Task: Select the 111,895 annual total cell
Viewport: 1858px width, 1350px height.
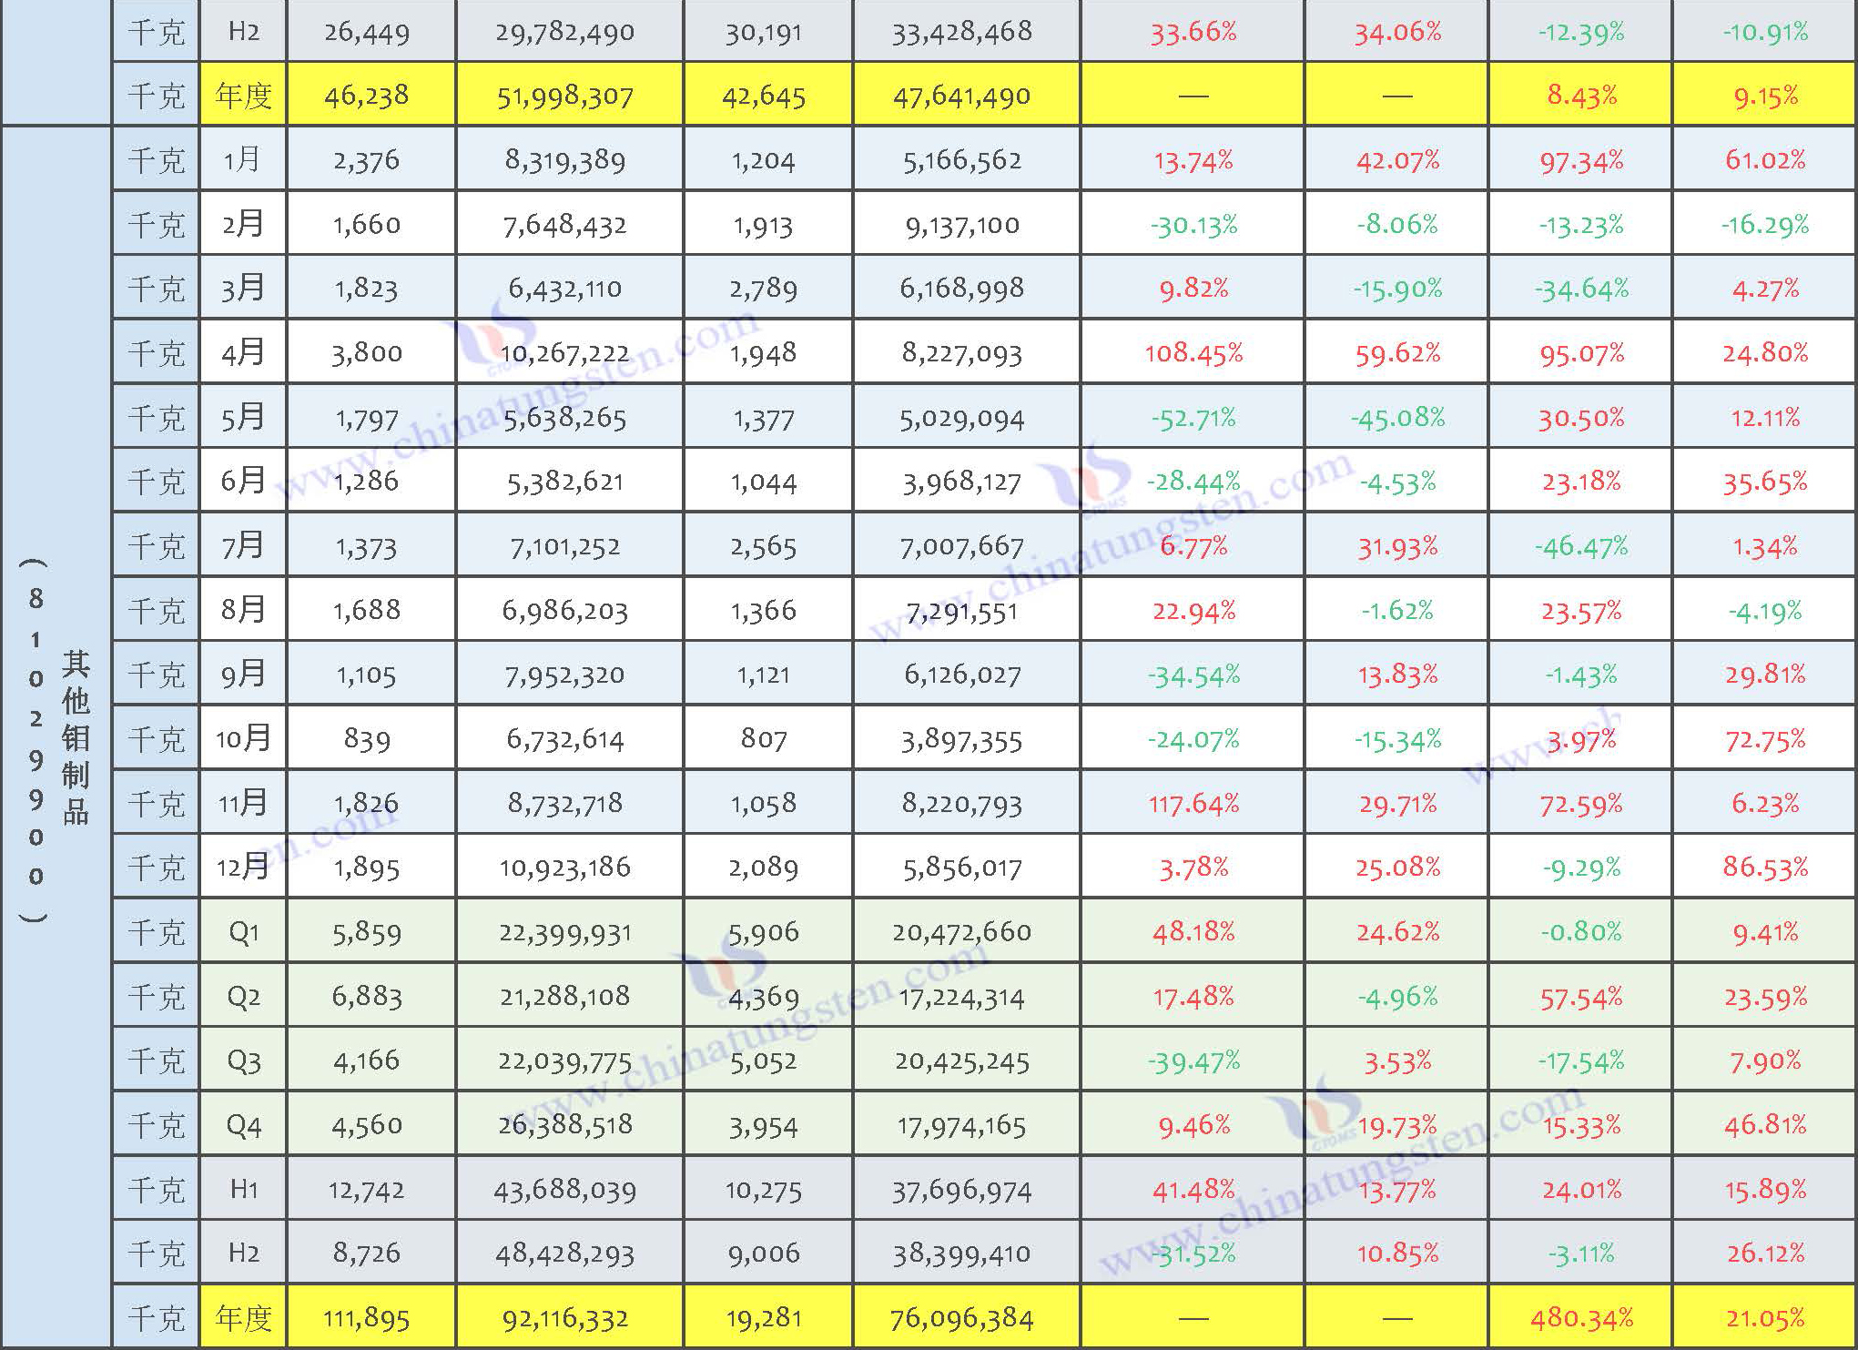Action: click(367, 1317)
